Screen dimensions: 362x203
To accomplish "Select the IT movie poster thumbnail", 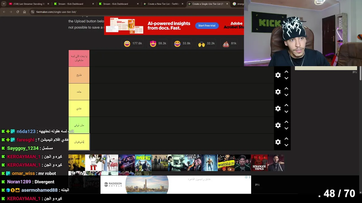I will coord(93,163).
